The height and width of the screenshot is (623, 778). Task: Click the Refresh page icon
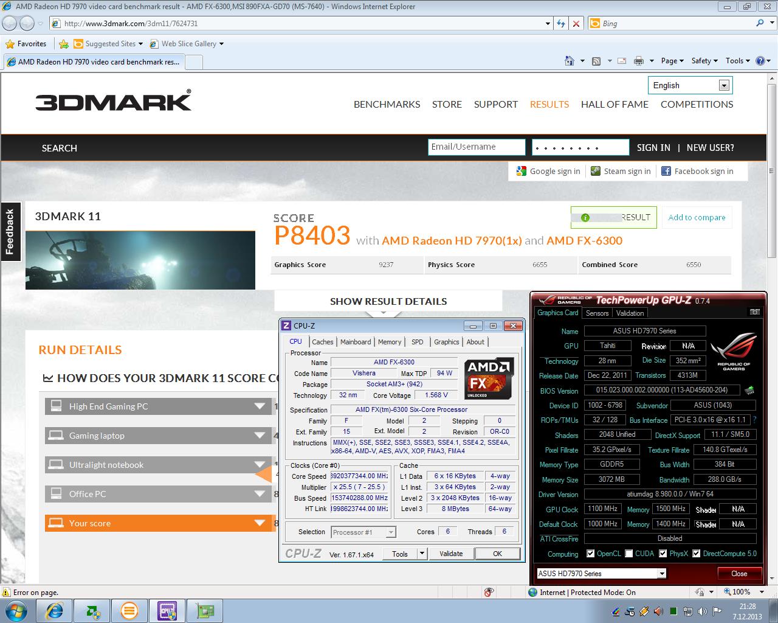click(561, 23)
